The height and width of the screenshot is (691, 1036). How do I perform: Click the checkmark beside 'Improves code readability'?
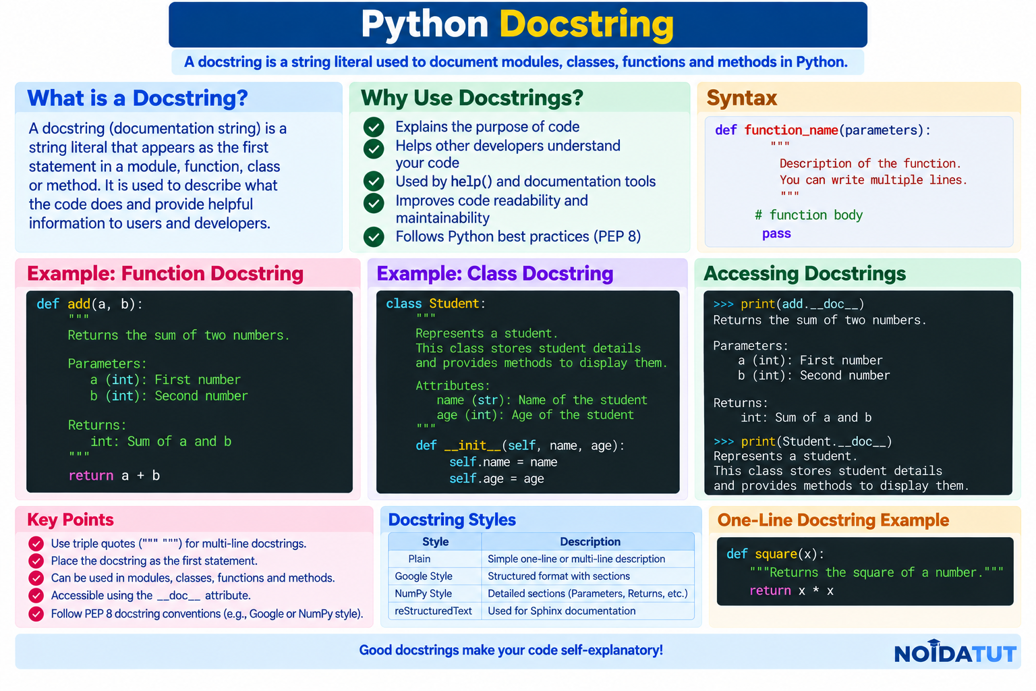tap(374, 202)
